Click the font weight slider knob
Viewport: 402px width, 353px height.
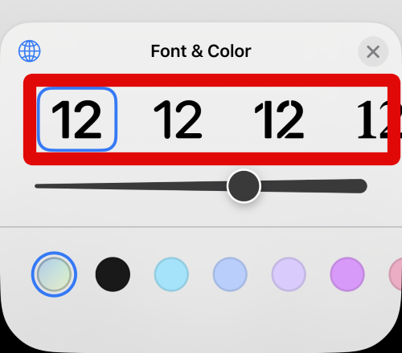click(244, 186)
